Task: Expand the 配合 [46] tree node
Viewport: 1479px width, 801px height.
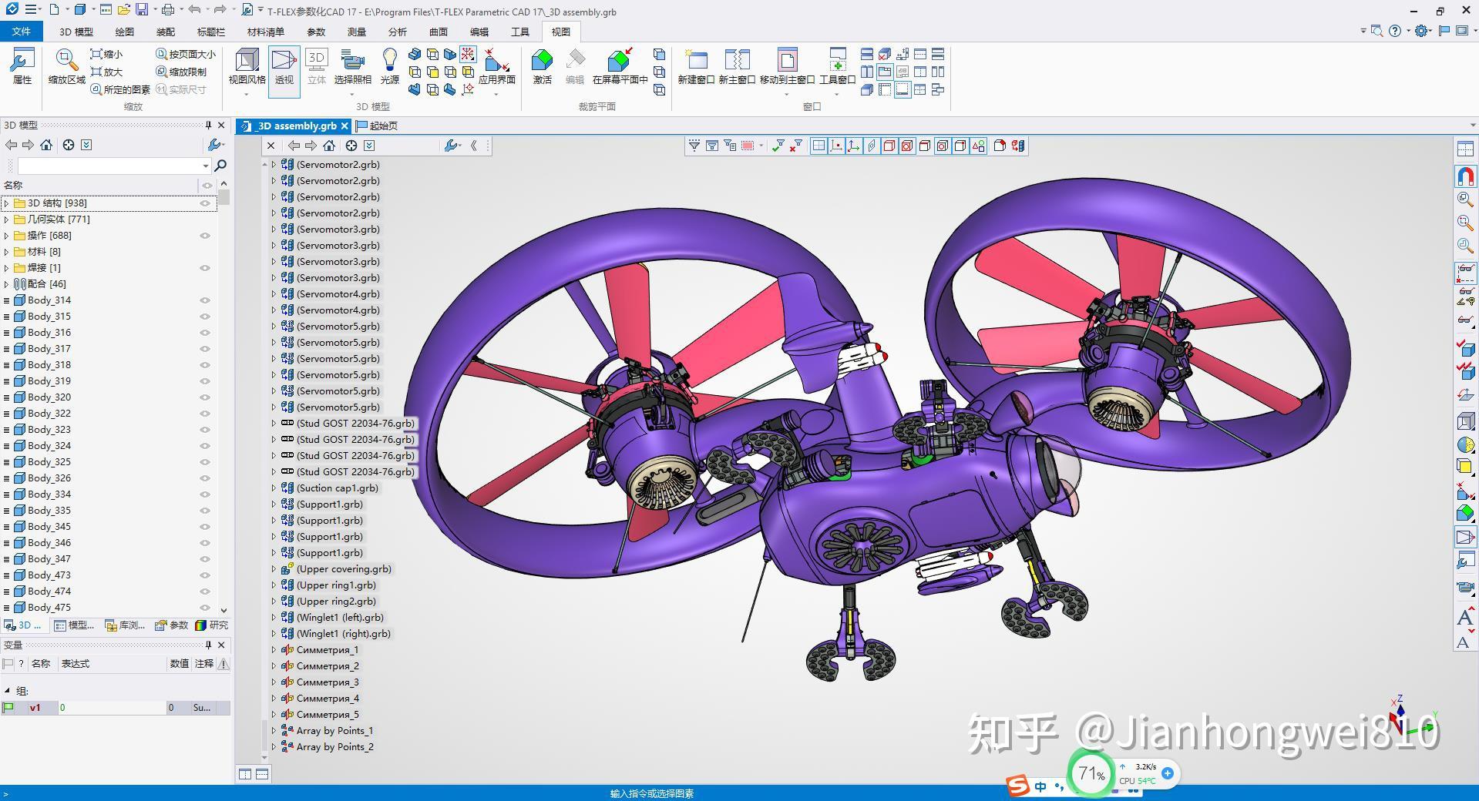Action: [x=7, y=283]
